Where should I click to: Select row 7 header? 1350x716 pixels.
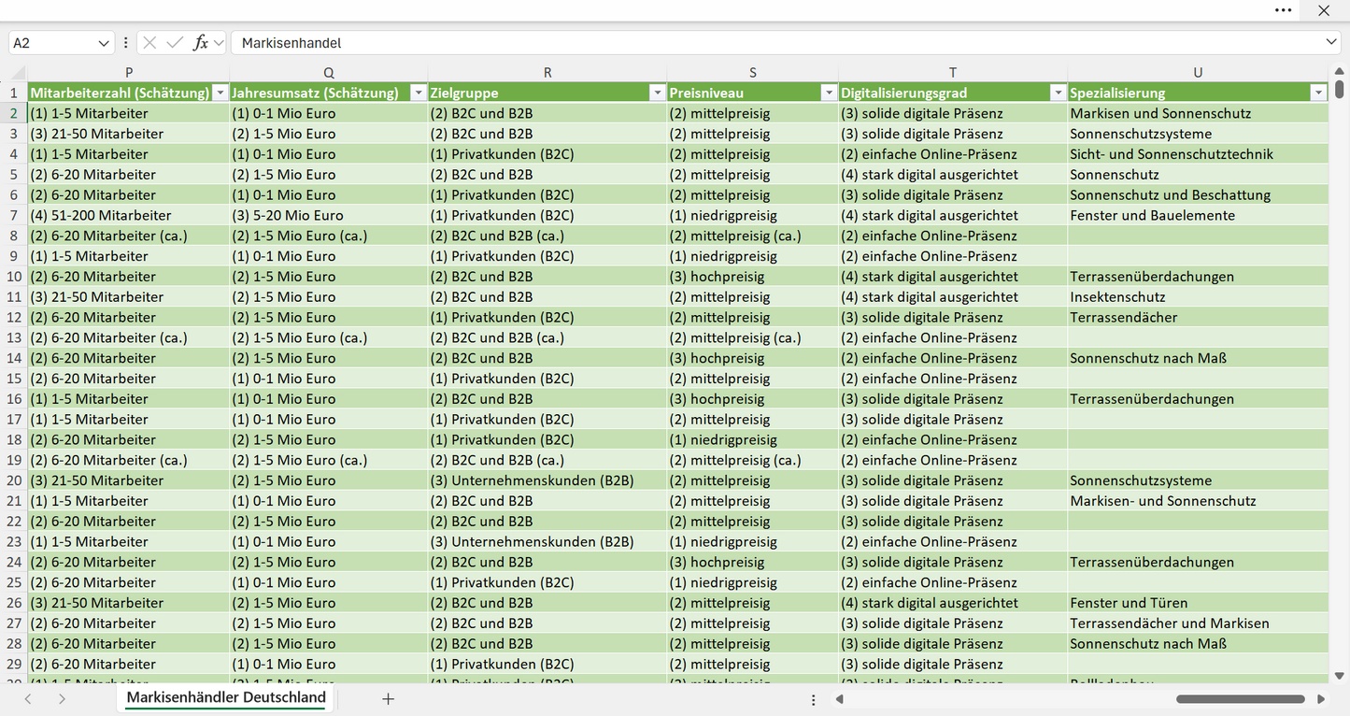pyautogui.click(x=14, y=215)
